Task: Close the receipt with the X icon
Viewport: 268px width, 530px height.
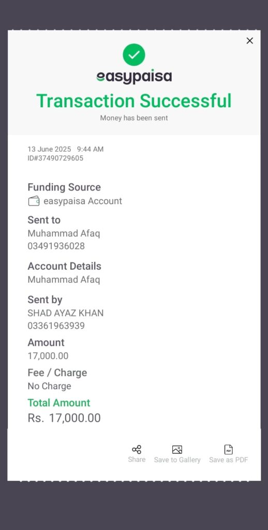Action: tap(250, 41)
